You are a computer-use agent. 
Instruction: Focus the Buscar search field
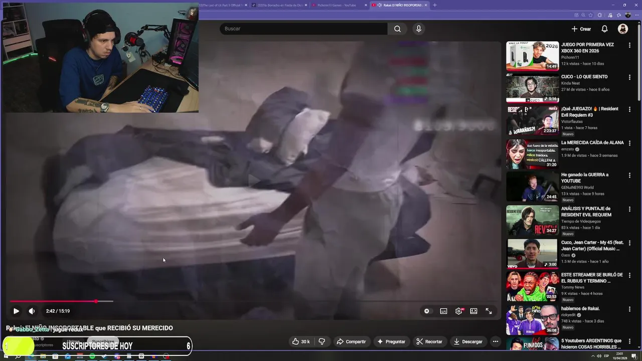[303, 29]
